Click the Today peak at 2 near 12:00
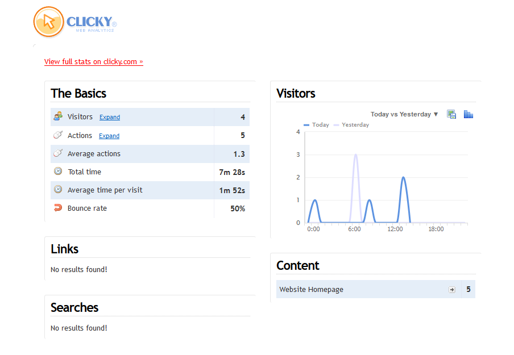The width and height of the screenshot is (514, 355). coord(404,177)
